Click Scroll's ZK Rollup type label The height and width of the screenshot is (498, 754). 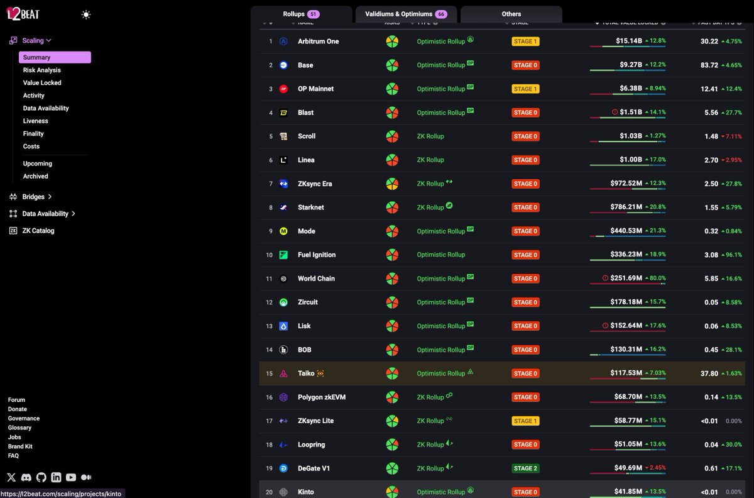tap(430, 136)
